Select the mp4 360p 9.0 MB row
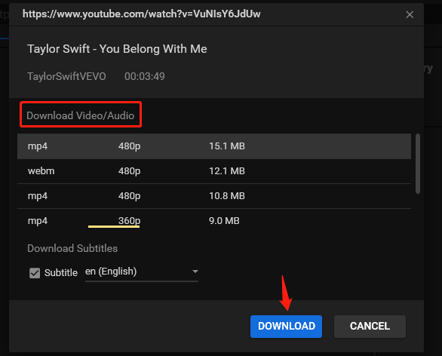The image size is (442, 356). coord(214,221)
